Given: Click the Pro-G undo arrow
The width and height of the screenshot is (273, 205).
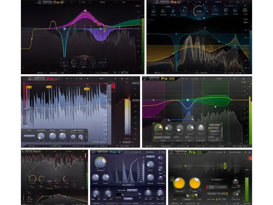Looking at the screenshot, I should (126, 152).
